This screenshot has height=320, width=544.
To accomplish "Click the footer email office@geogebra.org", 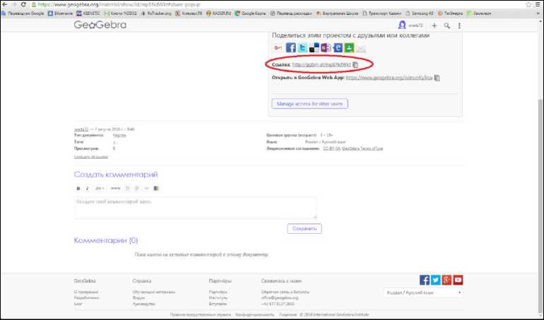I will click(280, 298).
